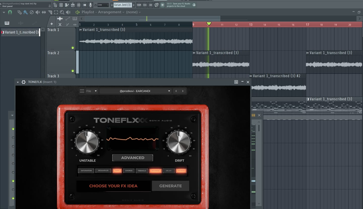This screenshot has width=363, height=209.
Task: Toggle the Track 1 mute LED
Action: point(73,48)
